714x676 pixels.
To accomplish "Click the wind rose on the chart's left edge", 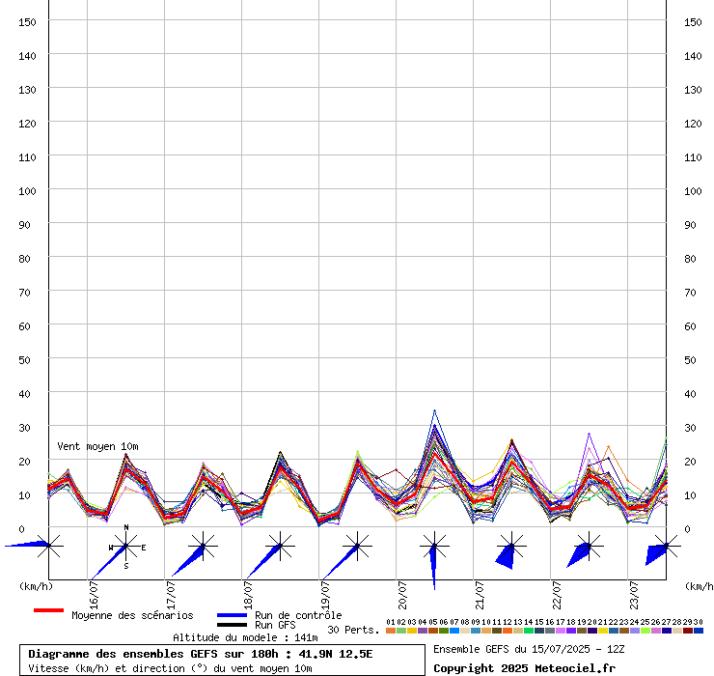I will [48, 546].
